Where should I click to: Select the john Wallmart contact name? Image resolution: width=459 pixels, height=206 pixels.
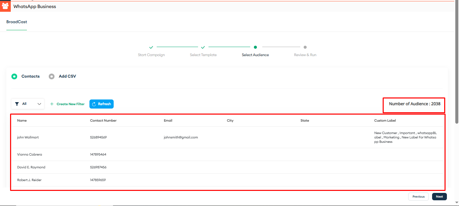tap(28, 137)
